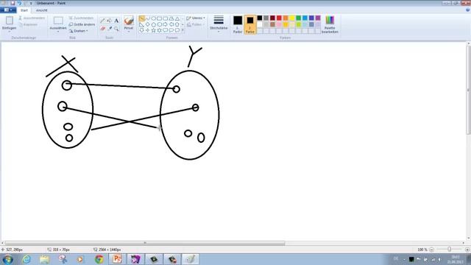Select the Up arrow shape
The width and height of the screenshot is (471, 265).
[177, 24]
